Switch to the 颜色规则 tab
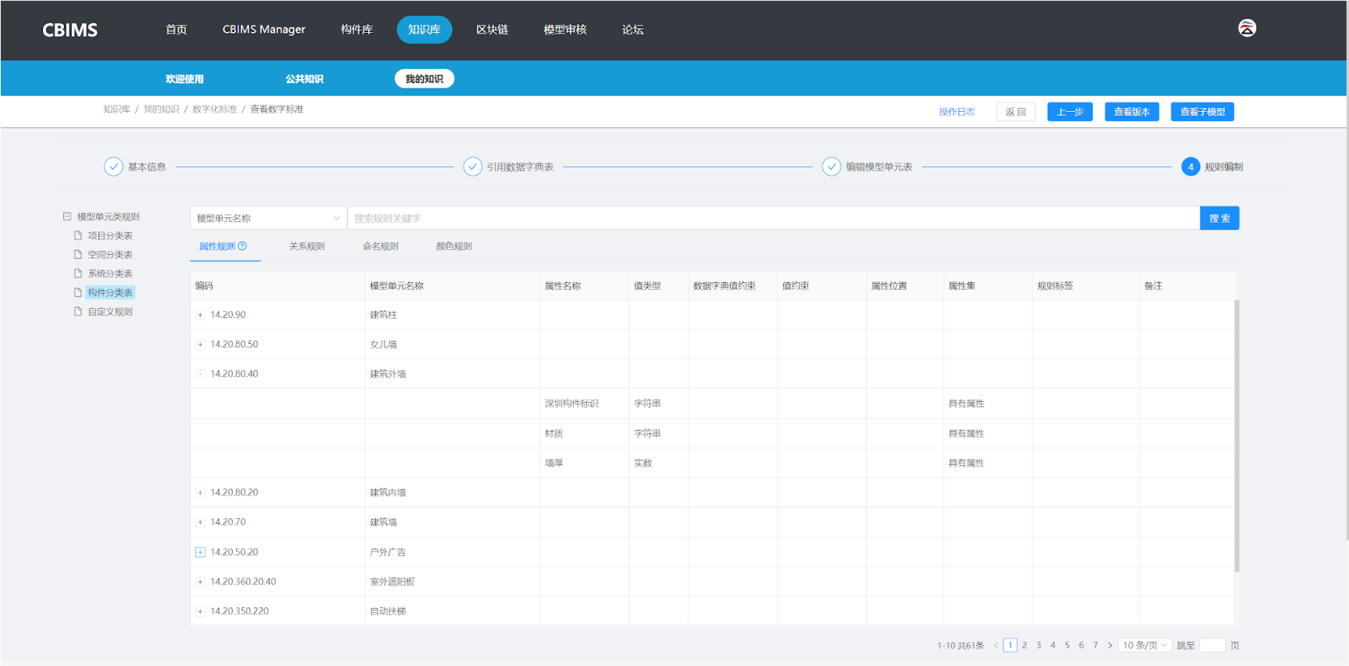This screenshot has width=1349, height=666. (x=454, y=246)
